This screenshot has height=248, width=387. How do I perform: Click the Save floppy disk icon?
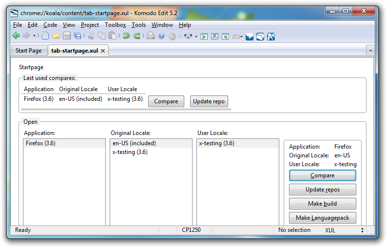[x=67, y=36]
